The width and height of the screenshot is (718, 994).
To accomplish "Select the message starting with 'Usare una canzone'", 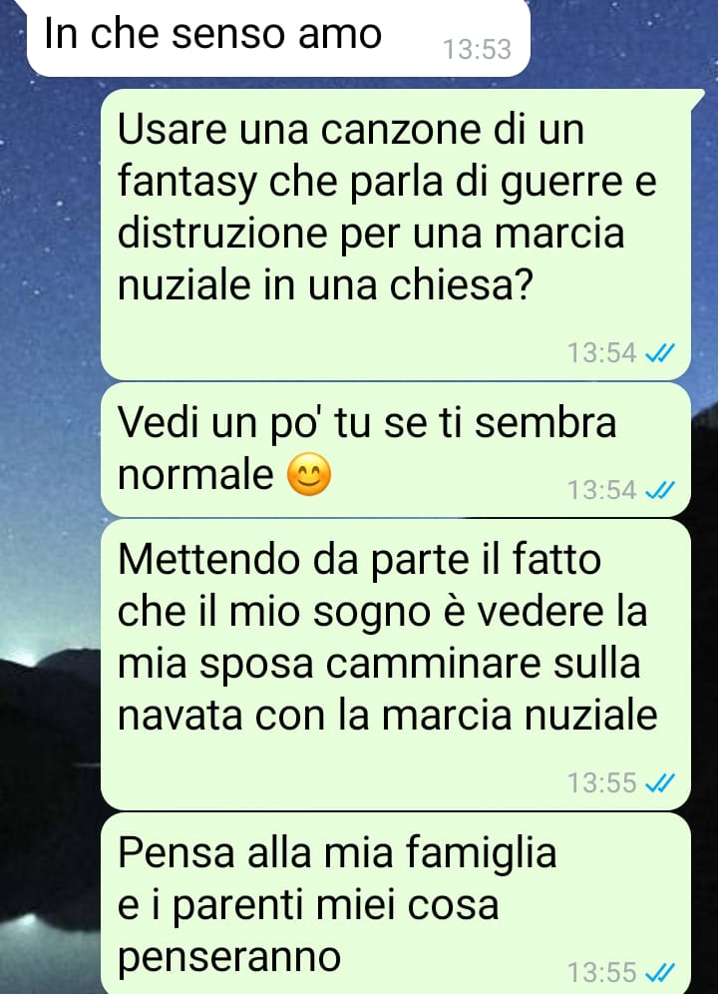I will pyautogui.click(x=396, y=235).
